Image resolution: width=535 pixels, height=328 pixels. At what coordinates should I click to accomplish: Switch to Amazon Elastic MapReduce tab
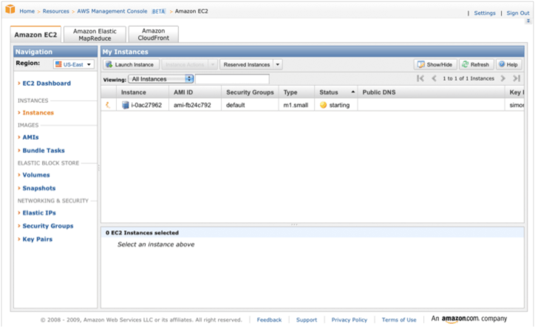click(95, 35)
